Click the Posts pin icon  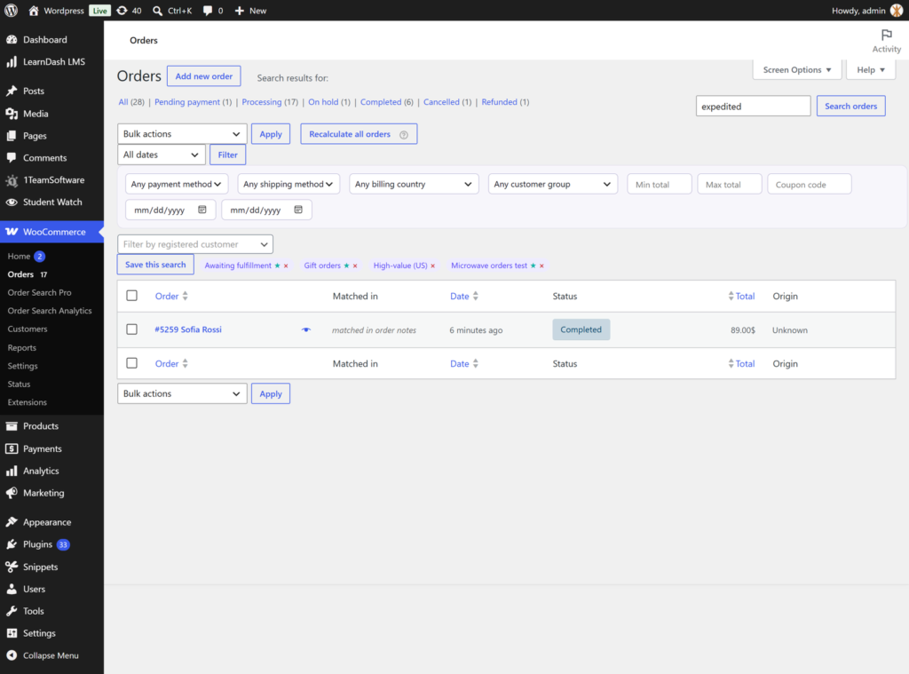click(12, 91)
